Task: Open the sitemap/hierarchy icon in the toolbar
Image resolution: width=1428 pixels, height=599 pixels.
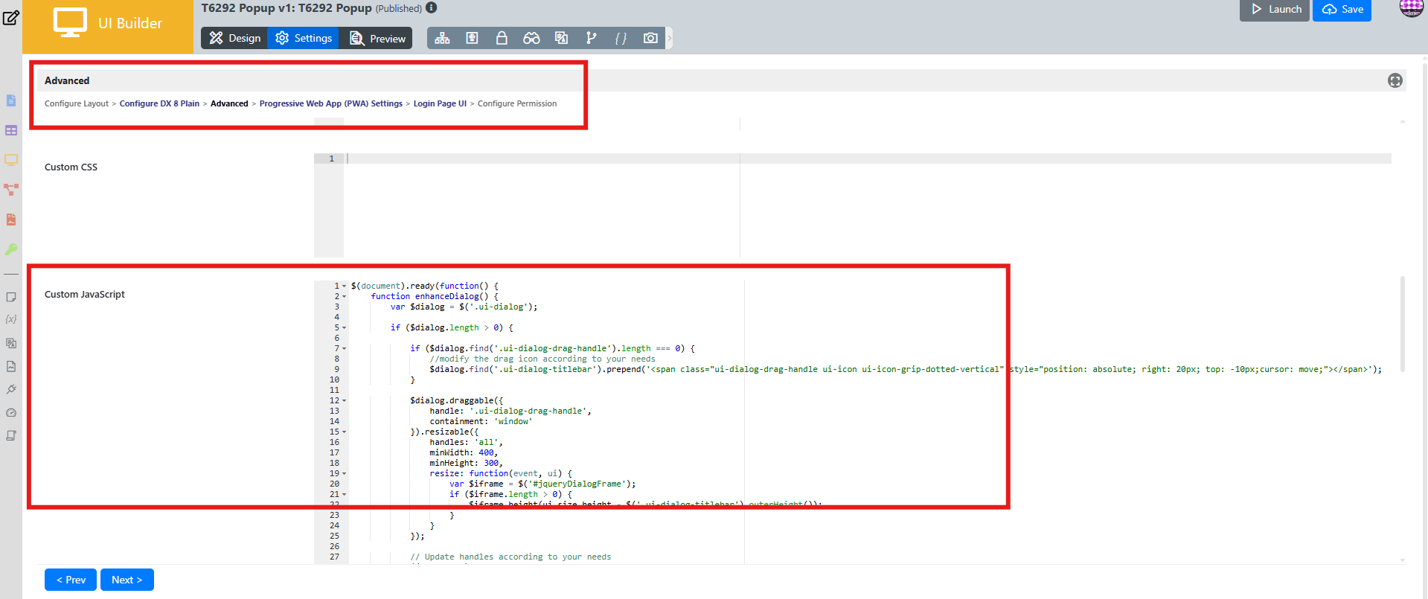Action: [x=442, y=38]
